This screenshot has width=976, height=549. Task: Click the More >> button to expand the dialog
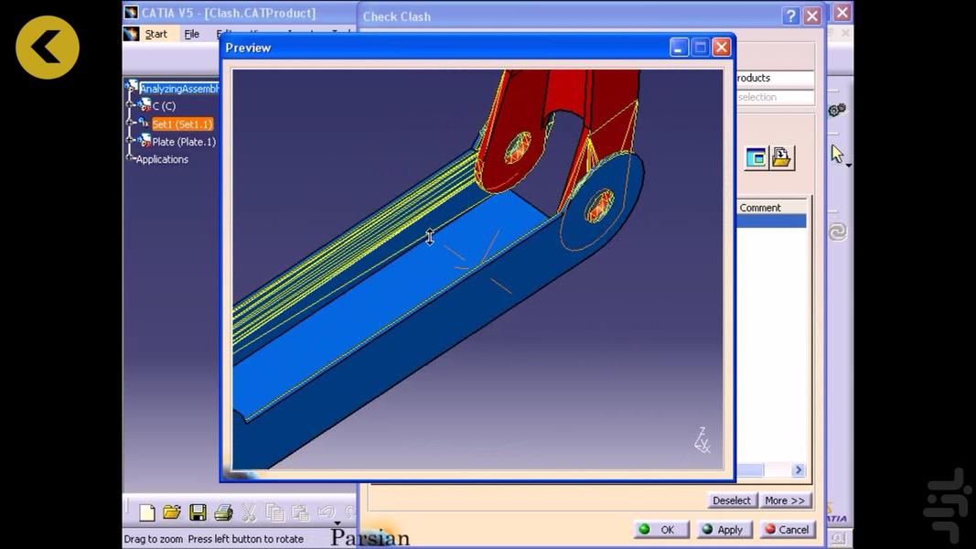(x=785, y=501)
